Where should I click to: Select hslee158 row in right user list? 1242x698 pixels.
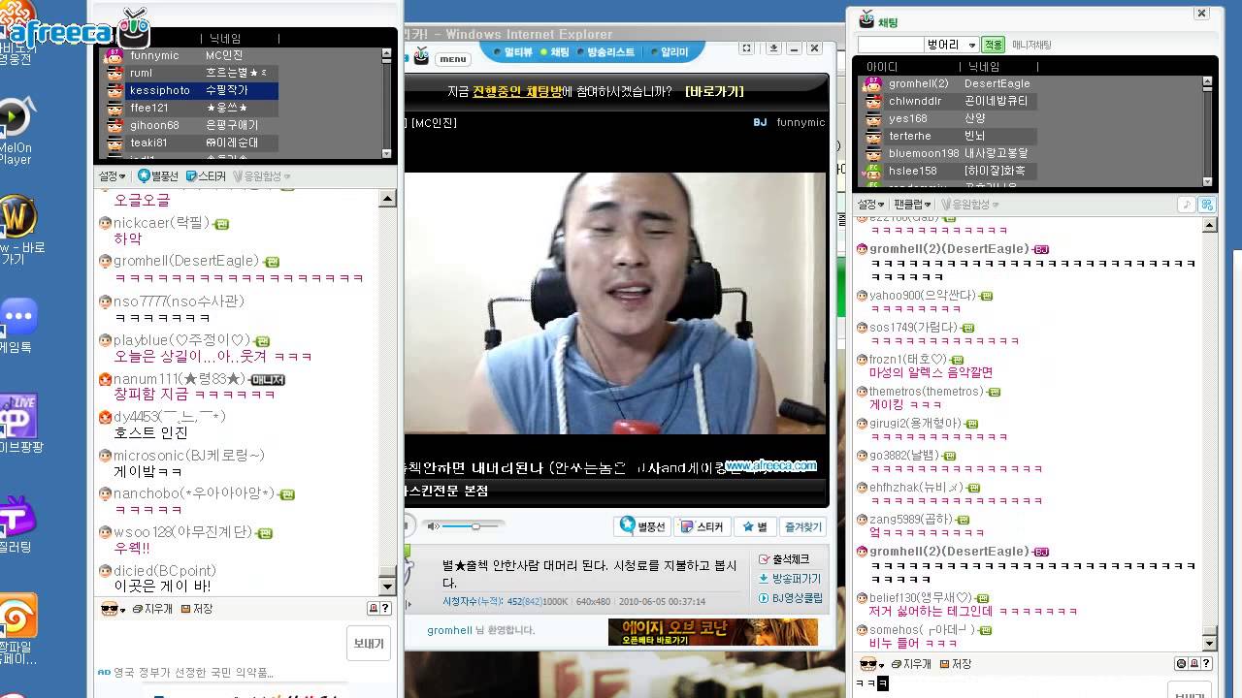[x=949, y=172]
